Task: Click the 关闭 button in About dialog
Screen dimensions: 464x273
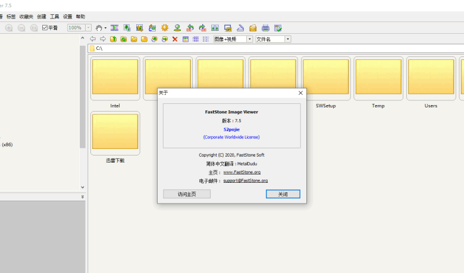Action: pyautogui.click(x=283, y=194)
